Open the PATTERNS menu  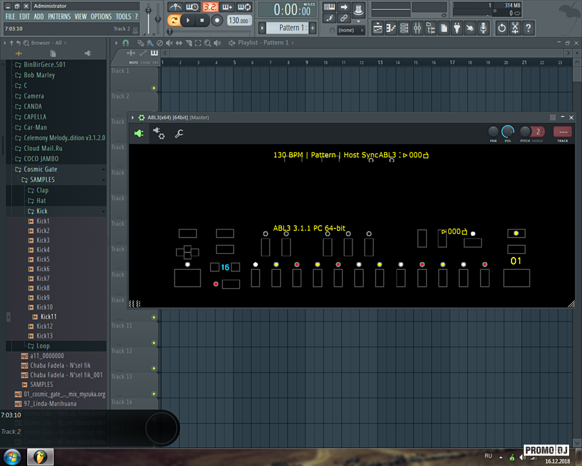(x=59, y=16)
